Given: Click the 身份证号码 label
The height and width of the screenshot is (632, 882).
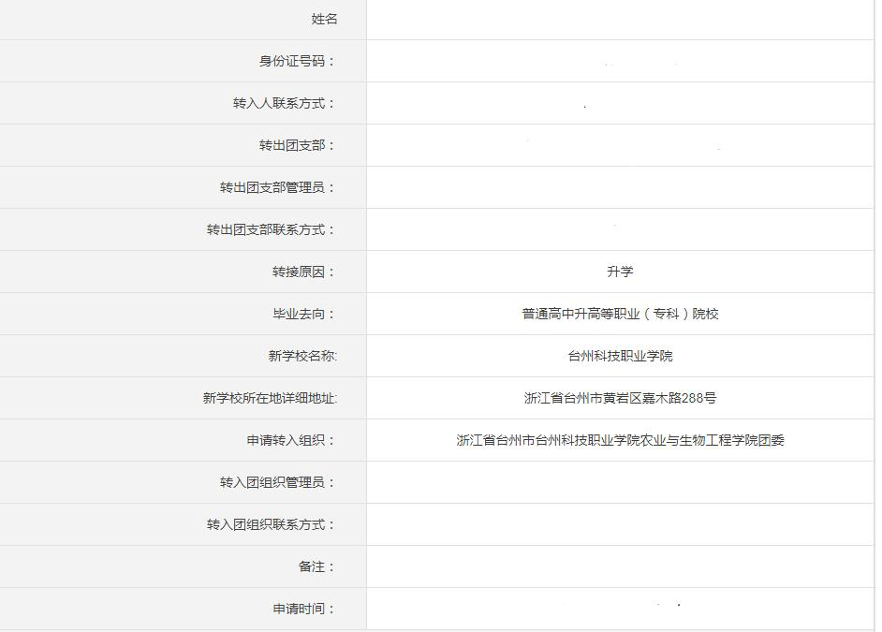Looking at the screenshot, I should point(297,61).
